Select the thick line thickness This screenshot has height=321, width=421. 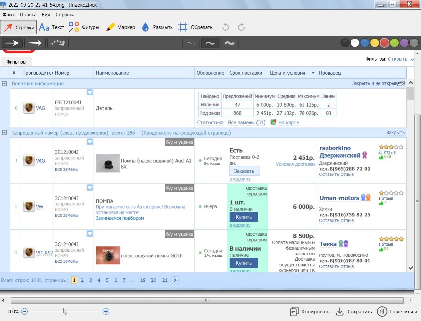click(229, 43)
